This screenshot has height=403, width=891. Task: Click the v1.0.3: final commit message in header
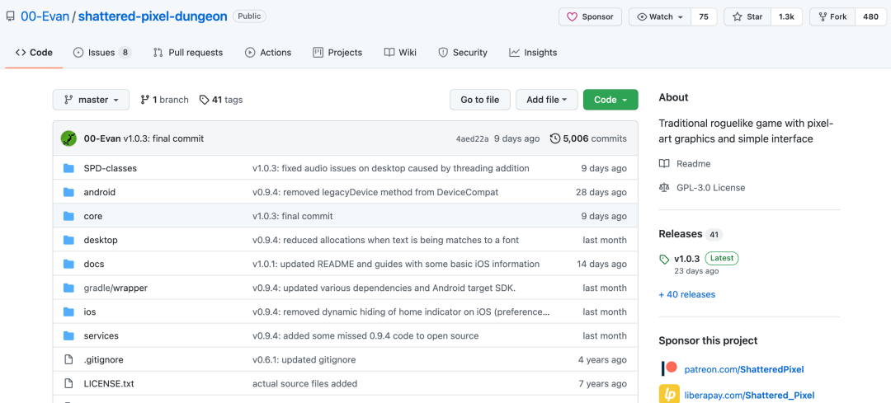(x=163, y=138)
